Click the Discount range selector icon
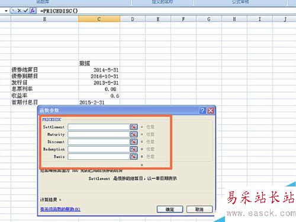Viewport: 296px width, 222px height. [x=134, y=141]
